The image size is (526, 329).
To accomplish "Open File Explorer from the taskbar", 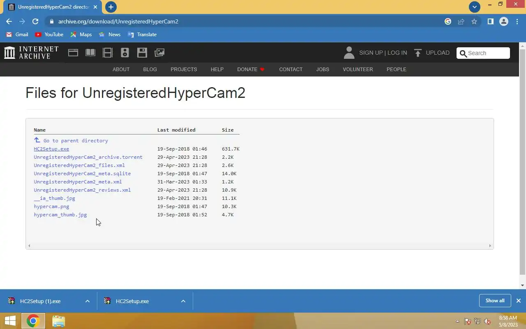I will 59,321.
